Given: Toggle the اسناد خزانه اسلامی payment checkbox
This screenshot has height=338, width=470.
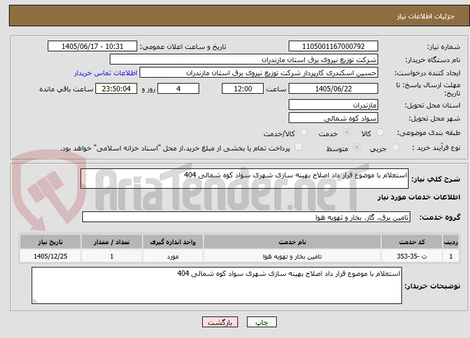Looking at the screenshot, I should coord(298,147).
